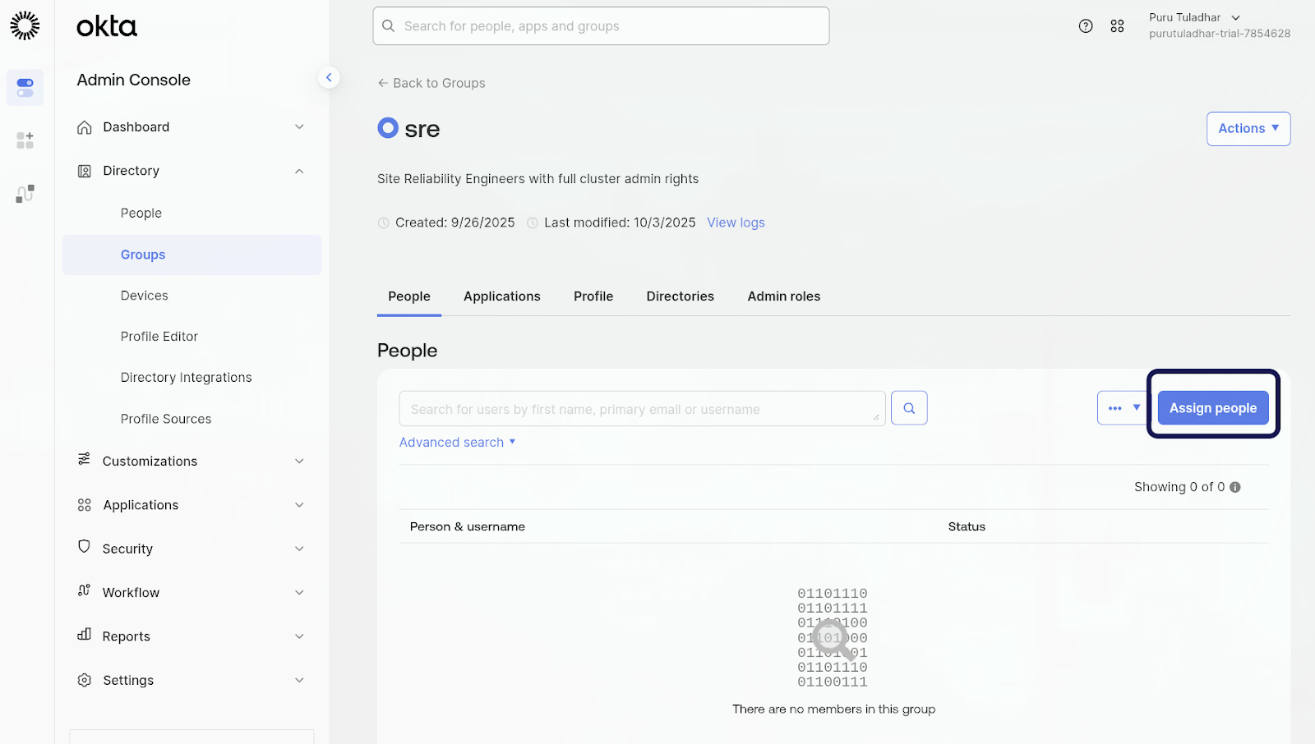The image size is (1315, 744).
Task: Collapse the sidebar with the chevron button
Action: pyautogui.click(x=329, y=77)
